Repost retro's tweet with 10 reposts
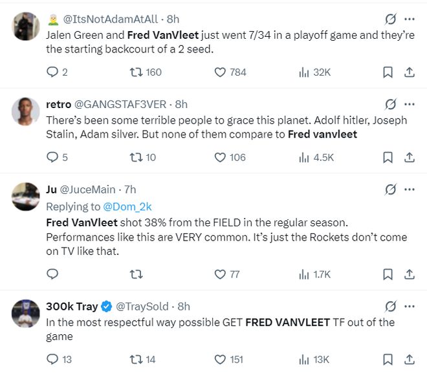The height and width of the screenshot is (375, 427). coord(136,157)
